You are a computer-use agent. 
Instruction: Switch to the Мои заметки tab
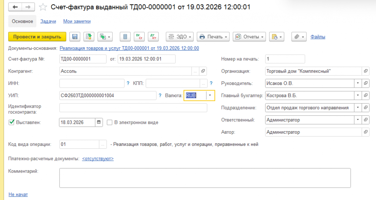coord(77,21)
